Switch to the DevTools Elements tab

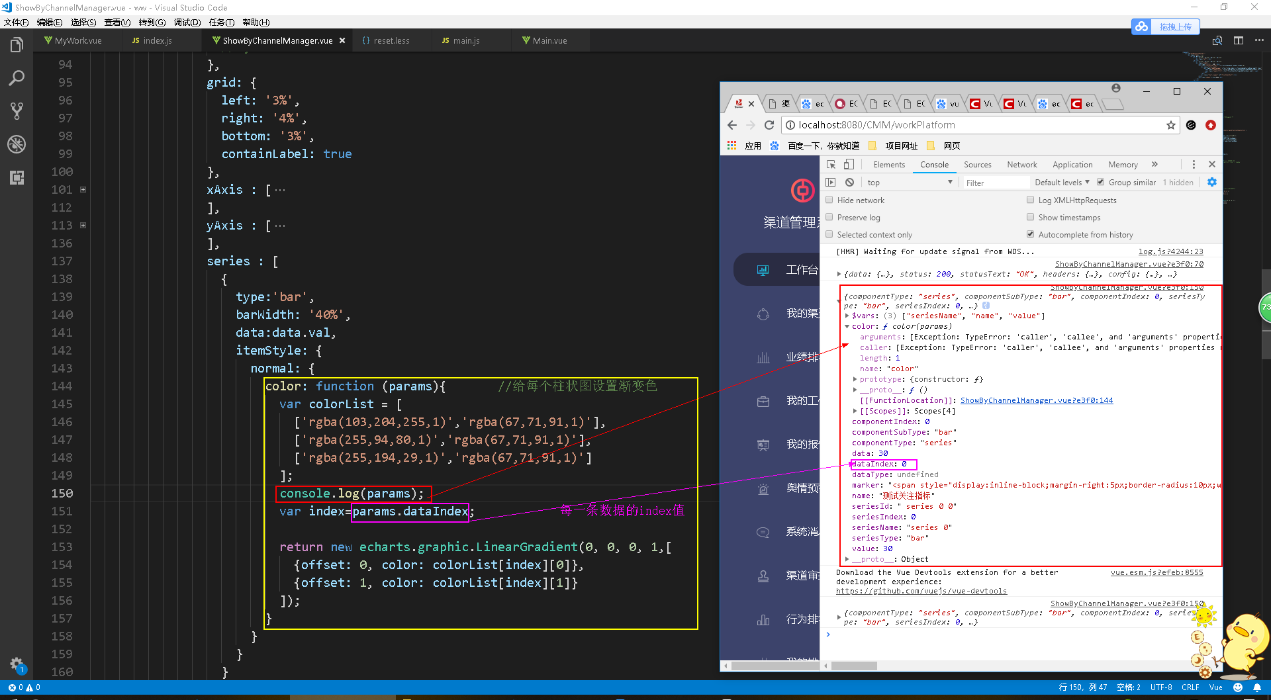point(888,165)
